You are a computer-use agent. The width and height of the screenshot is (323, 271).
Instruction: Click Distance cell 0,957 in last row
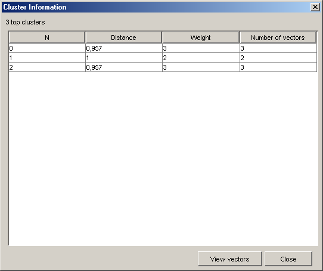point(124,67)
